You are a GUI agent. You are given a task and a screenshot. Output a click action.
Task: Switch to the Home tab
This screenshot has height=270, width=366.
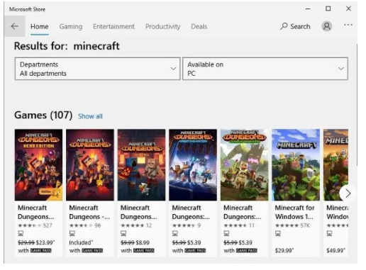coord(40,26)
